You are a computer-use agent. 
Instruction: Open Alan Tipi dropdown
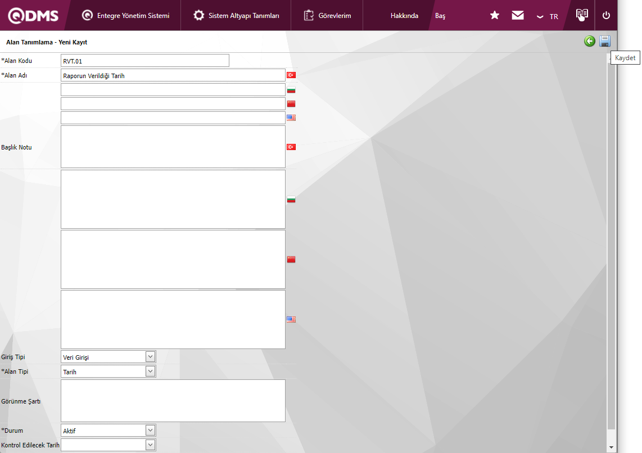pyautogui.click(x=108, y=371)
